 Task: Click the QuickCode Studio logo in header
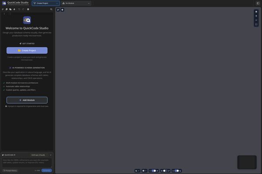coord(4,3)
